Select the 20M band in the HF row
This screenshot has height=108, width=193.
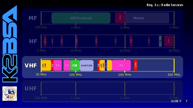(x=96, y=41)
